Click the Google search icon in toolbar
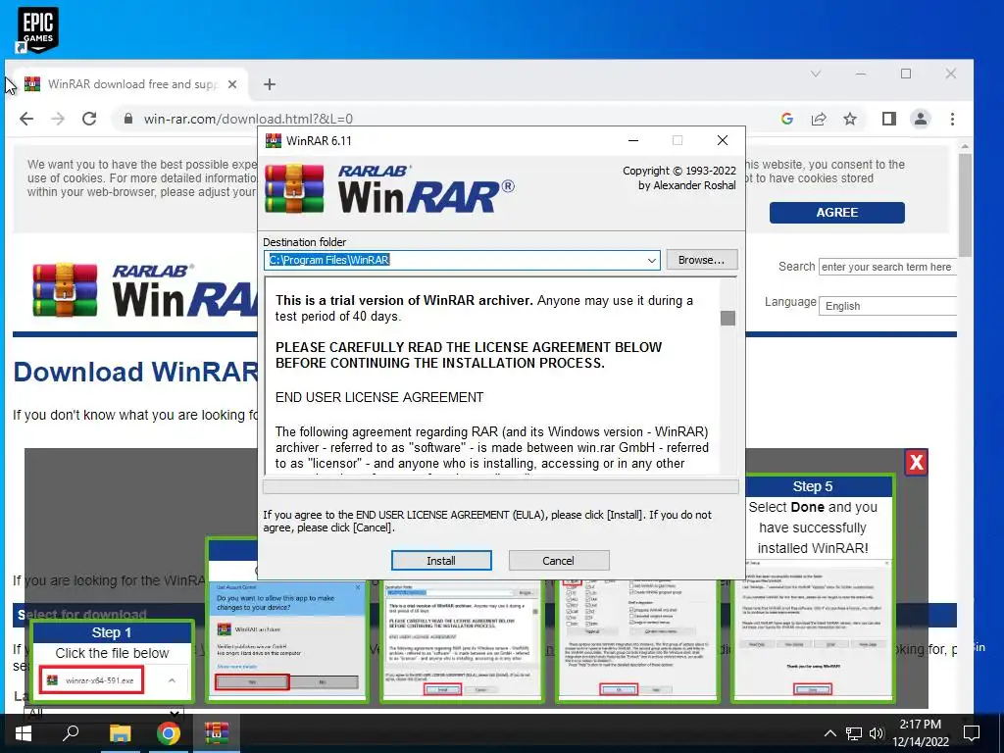Viewport: 1004px width, 753px height. (787, 119)
